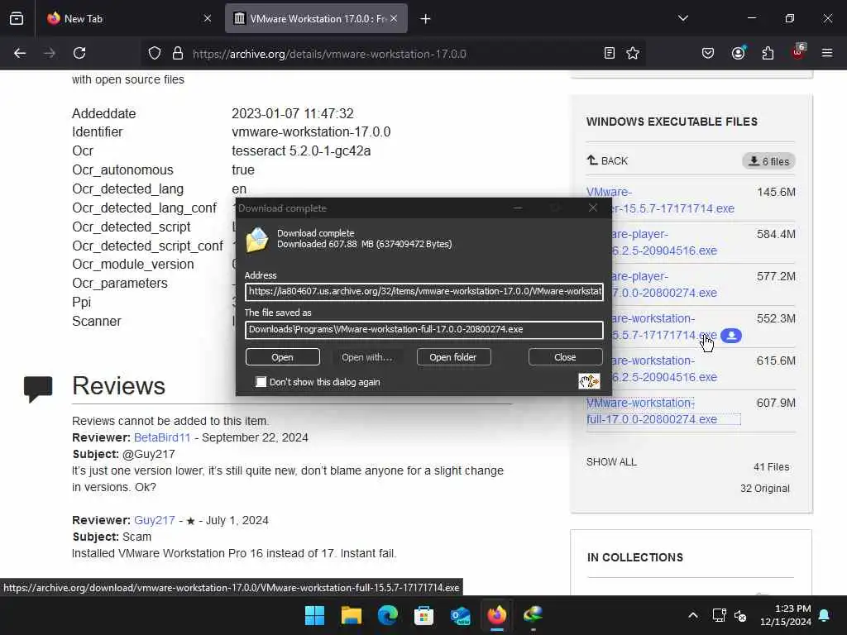Click The file saved as path field

(x=424, y=329)
